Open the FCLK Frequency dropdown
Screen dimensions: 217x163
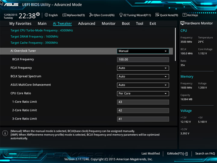[143, 68]
